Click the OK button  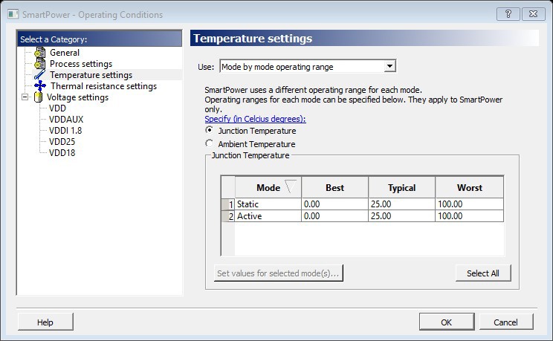click(x=446, y=322)
